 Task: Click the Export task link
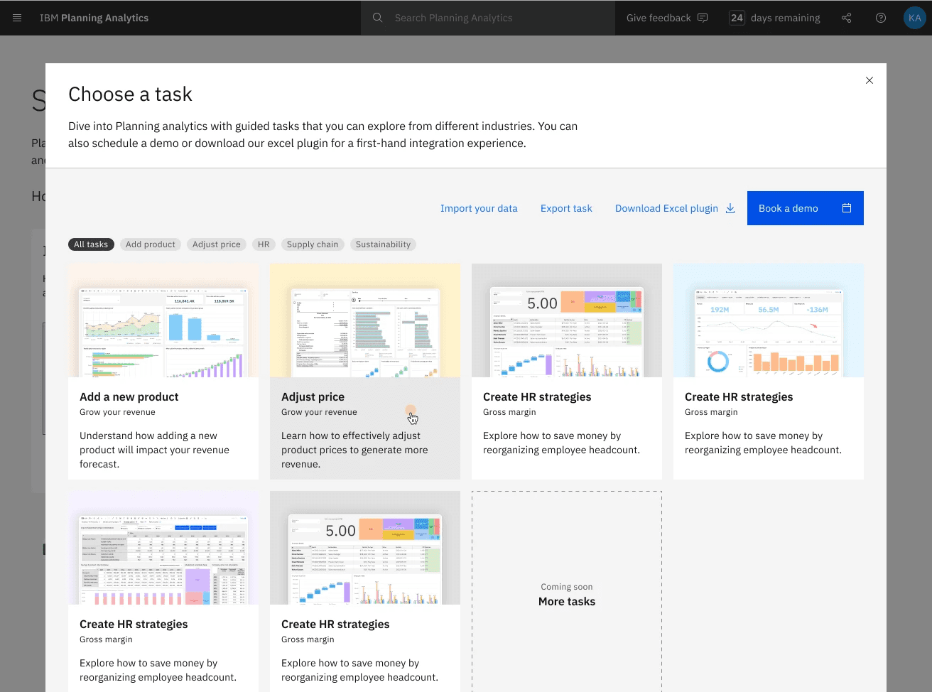coord(566,208)
